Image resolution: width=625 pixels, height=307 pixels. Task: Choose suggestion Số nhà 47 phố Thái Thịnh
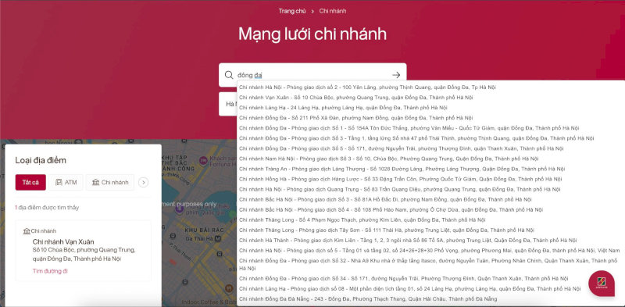pyautogui.click(x=416, y=138)
